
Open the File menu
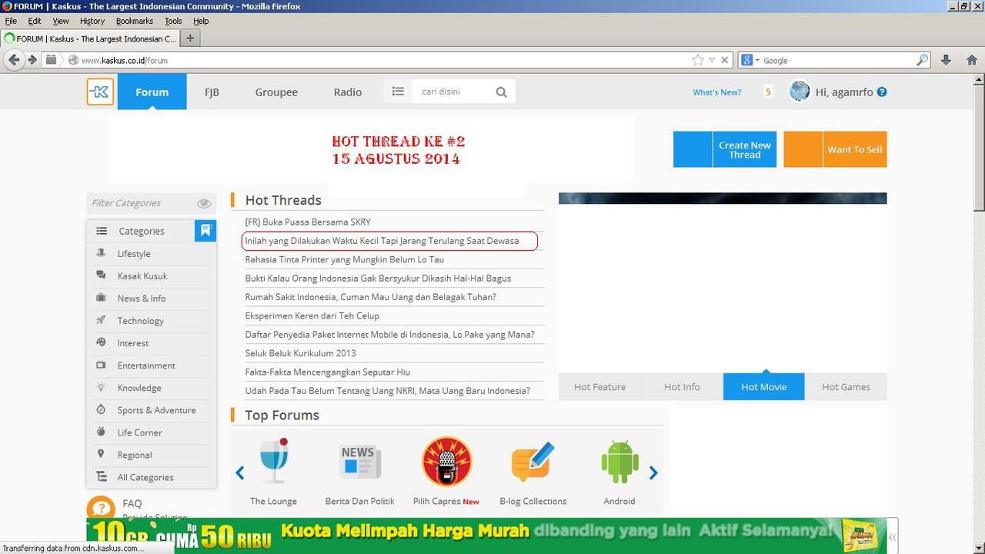tap(11, 21)
